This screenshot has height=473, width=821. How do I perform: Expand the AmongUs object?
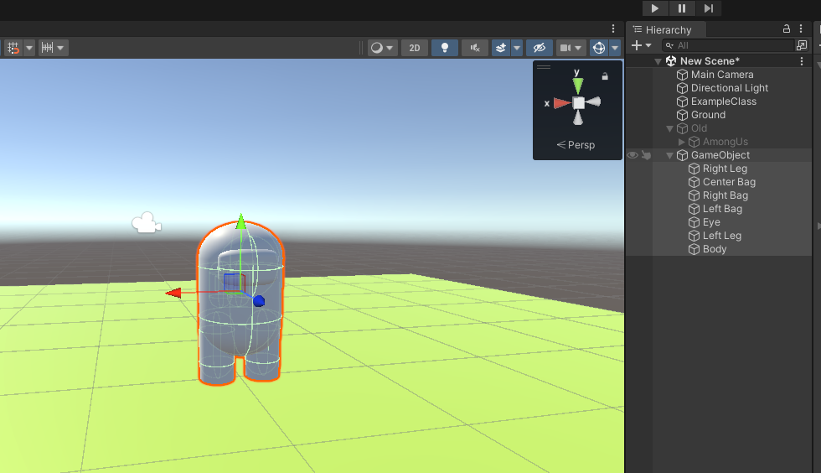click(x=681, y=142)
